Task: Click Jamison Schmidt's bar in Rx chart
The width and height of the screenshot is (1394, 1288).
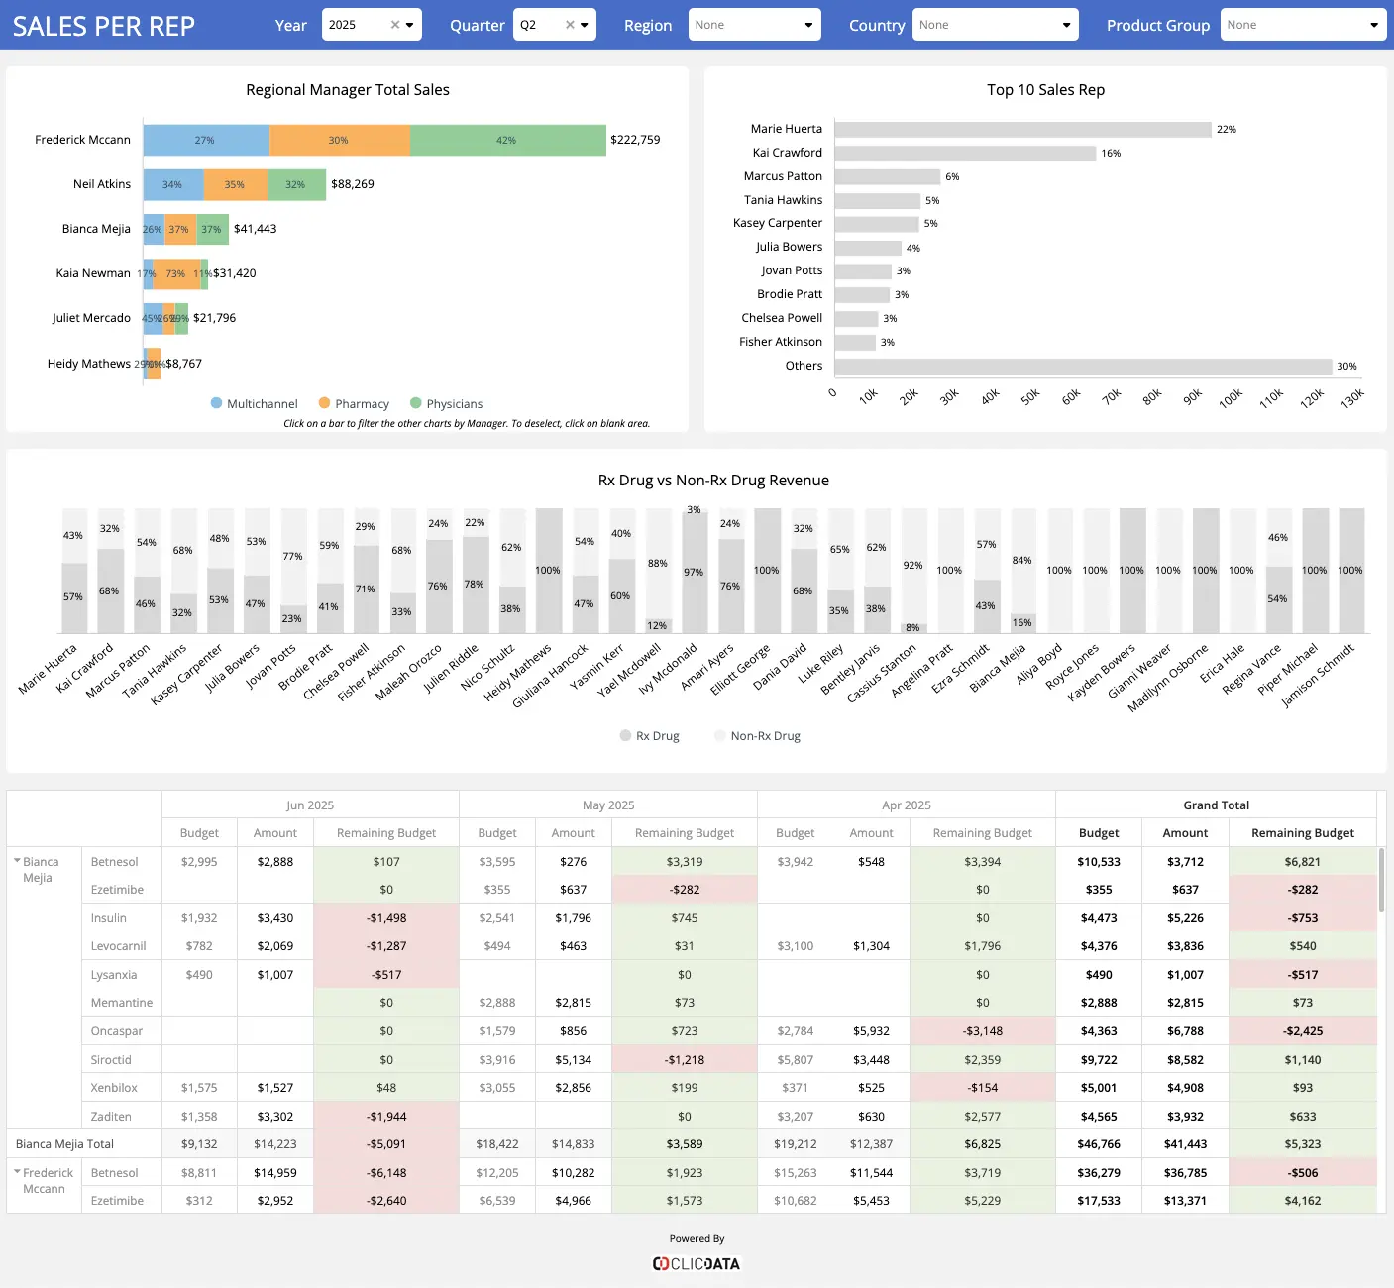Action: (1351, 571)
